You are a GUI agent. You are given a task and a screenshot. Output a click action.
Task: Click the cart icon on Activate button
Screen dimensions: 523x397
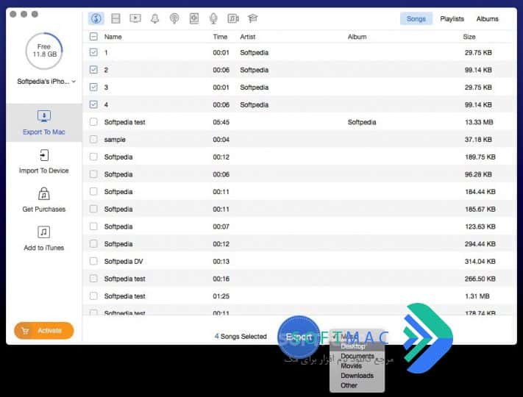[25, 331]
